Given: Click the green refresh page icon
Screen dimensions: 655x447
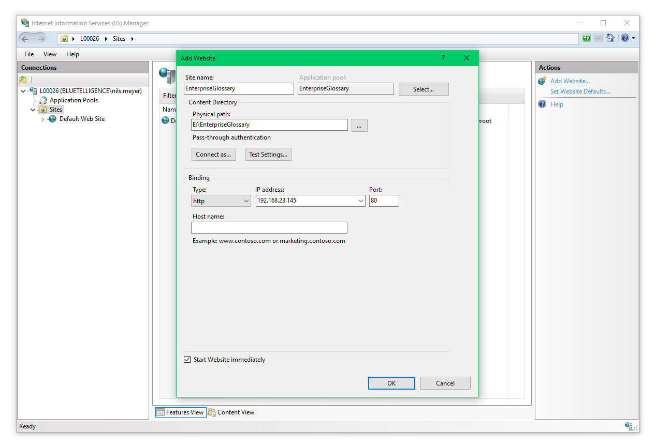Looking at the screenshot, I should click(586, 38).
